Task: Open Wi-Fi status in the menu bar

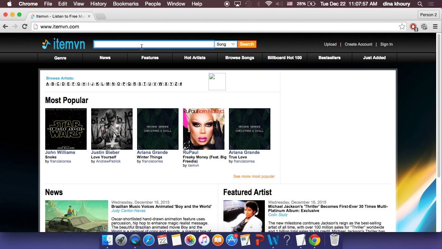Action: coord(269,4)
